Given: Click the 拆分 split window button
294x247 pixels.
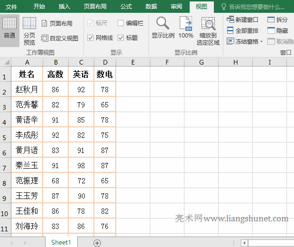Looking at the screenshot, I should 277,20.
